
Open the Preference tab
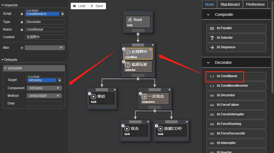coord(255,4)
